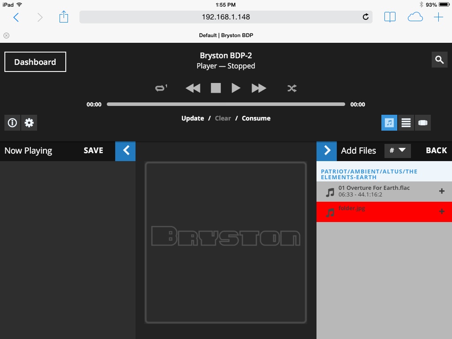Switch to the list view
The image size is (452, 339).
click(x=406, y=123)
